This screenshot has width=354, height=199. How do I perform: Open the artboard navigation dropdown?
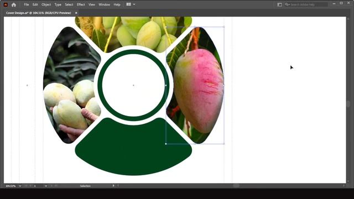(x=46, y=186)
